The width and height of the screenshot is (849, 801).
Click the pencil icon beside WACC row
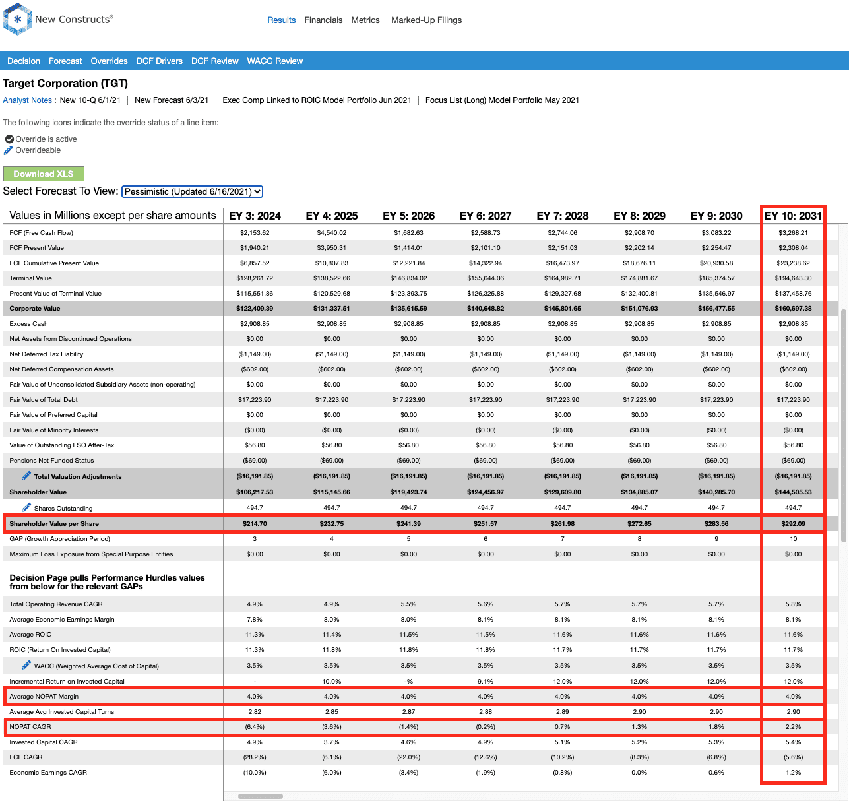tap(26, 665)
